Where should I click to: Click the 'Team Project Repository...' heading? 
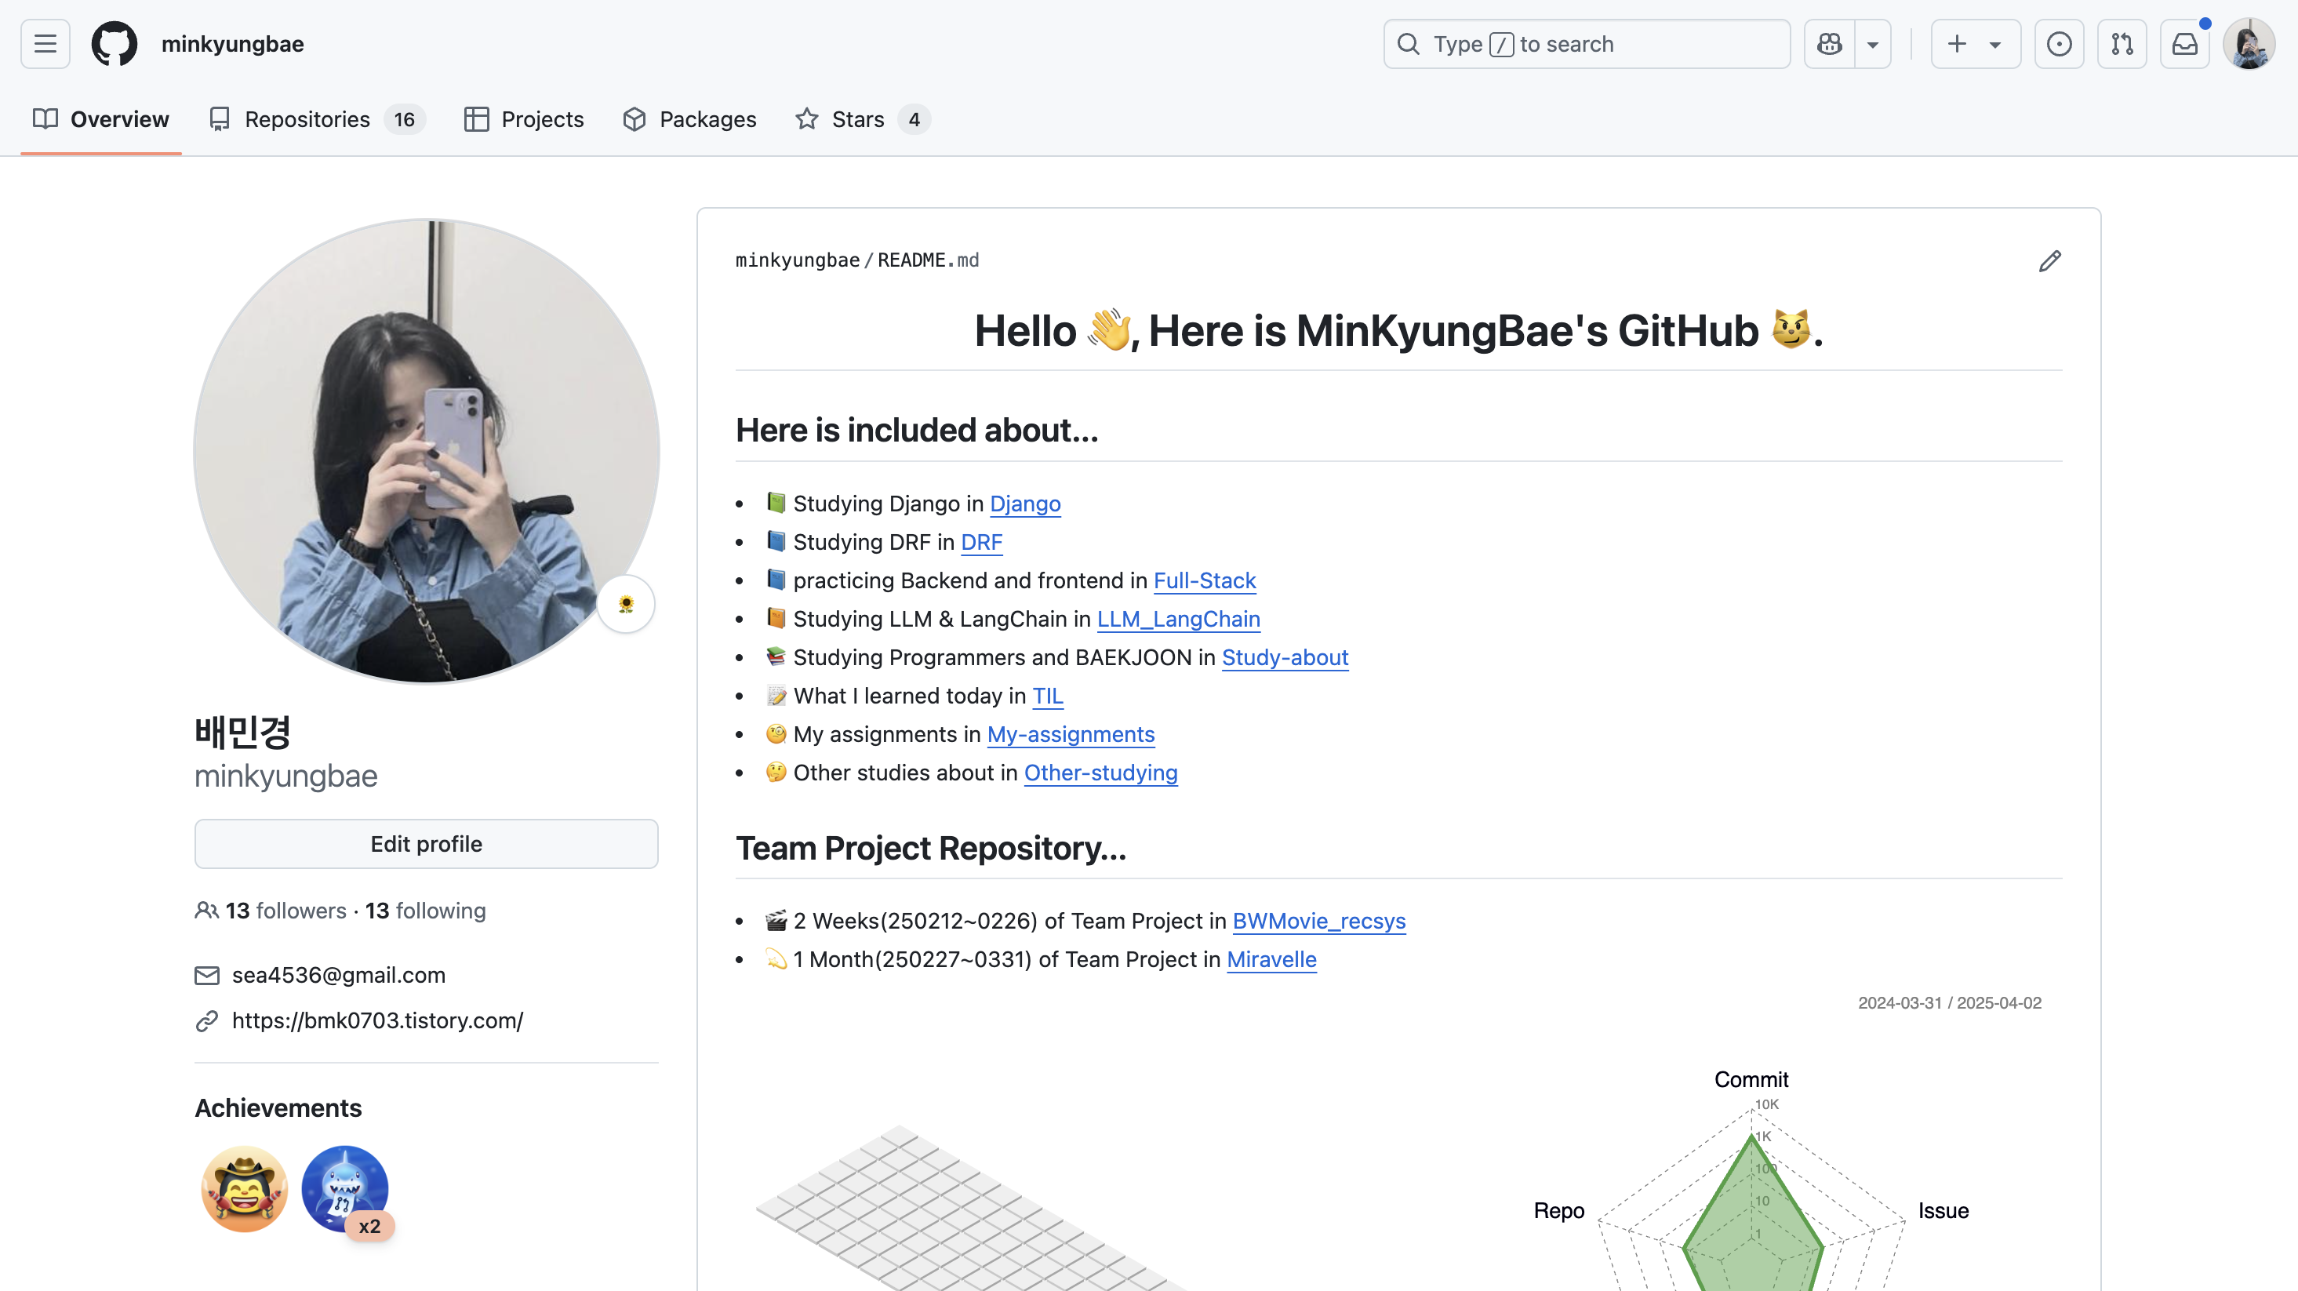point(930,848)
